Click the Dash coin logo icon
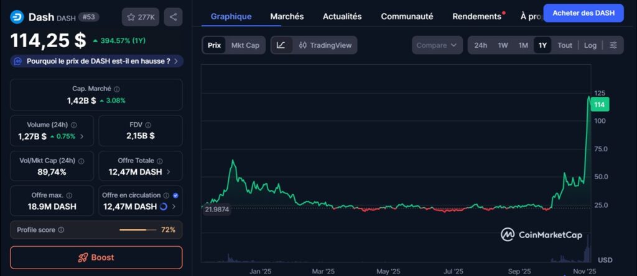The height and width of the screenshot is (276, 637). click(17, 17)
